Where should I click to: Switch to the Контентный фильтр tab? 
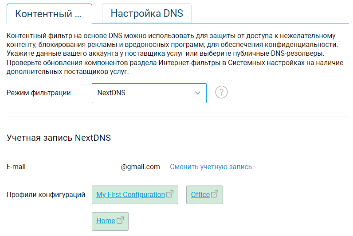tap(49, 13)
